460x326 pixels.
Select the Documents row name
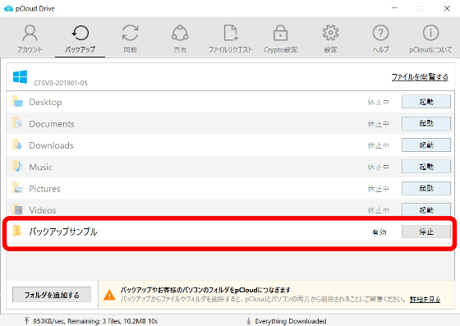[x=52, y=124]
